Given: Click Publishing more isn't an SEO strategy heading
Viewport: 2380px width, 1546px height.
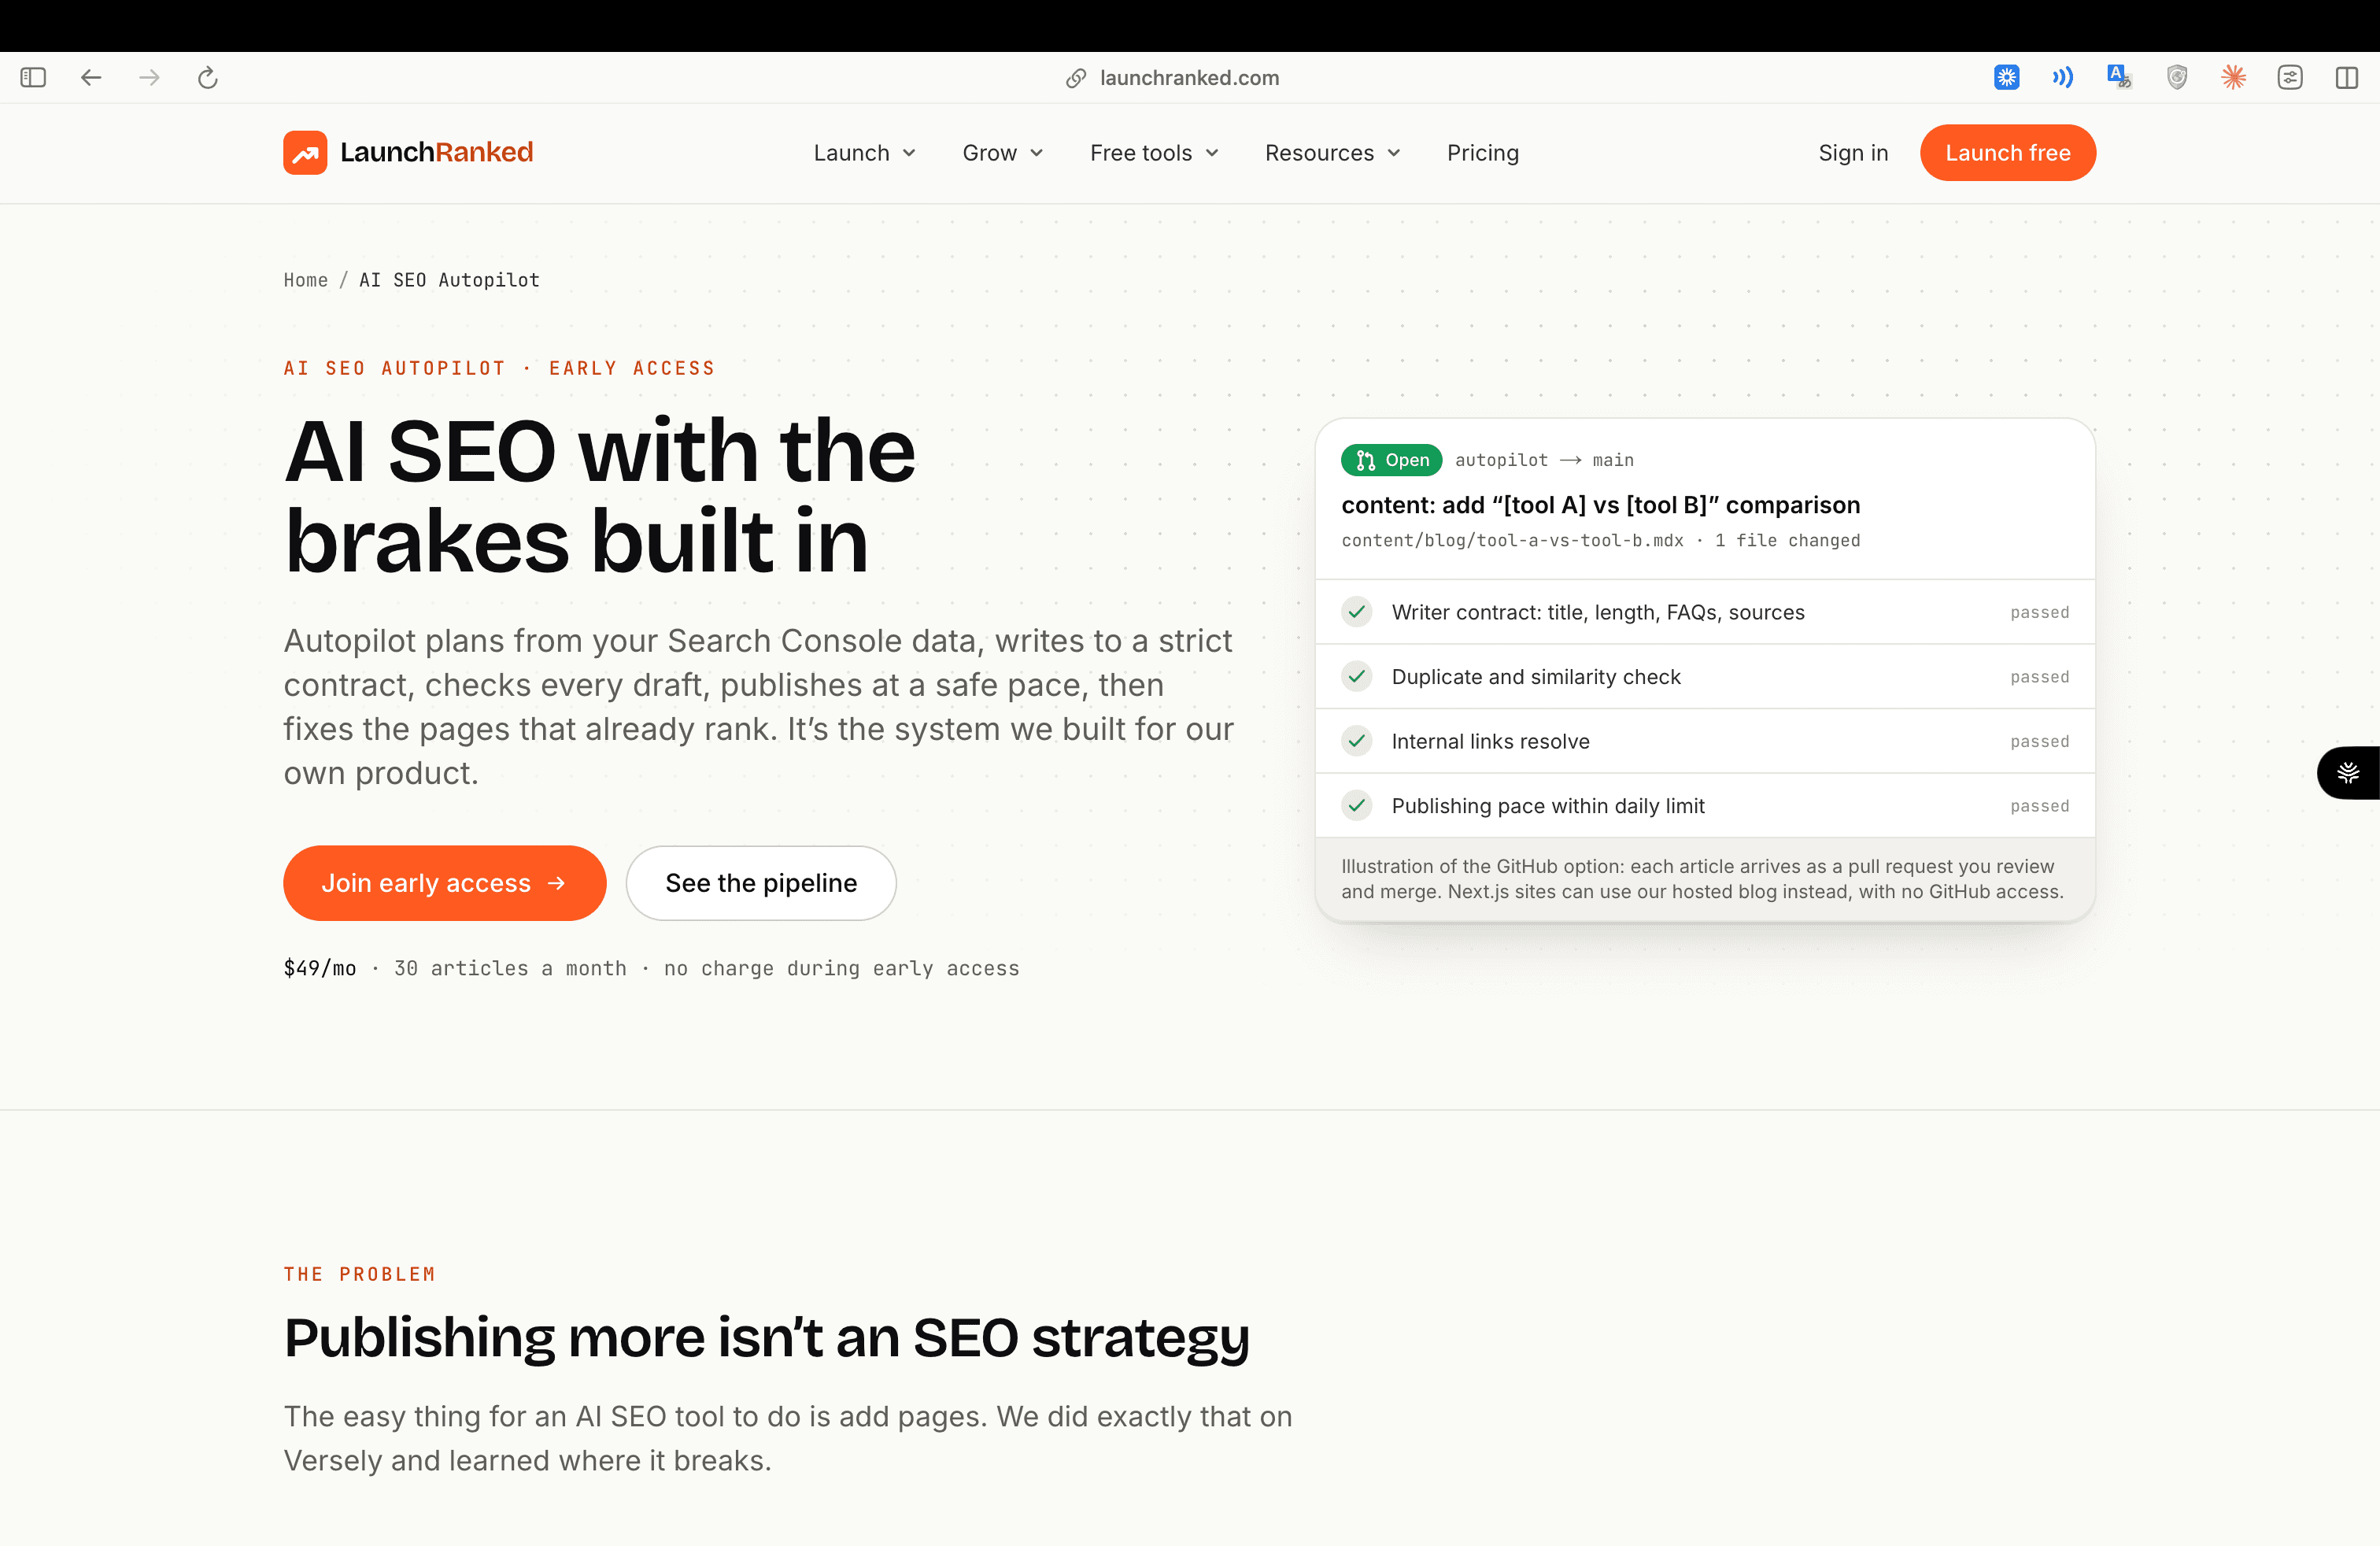Looking at the screenshot, I should click(x=767, y=1338).
